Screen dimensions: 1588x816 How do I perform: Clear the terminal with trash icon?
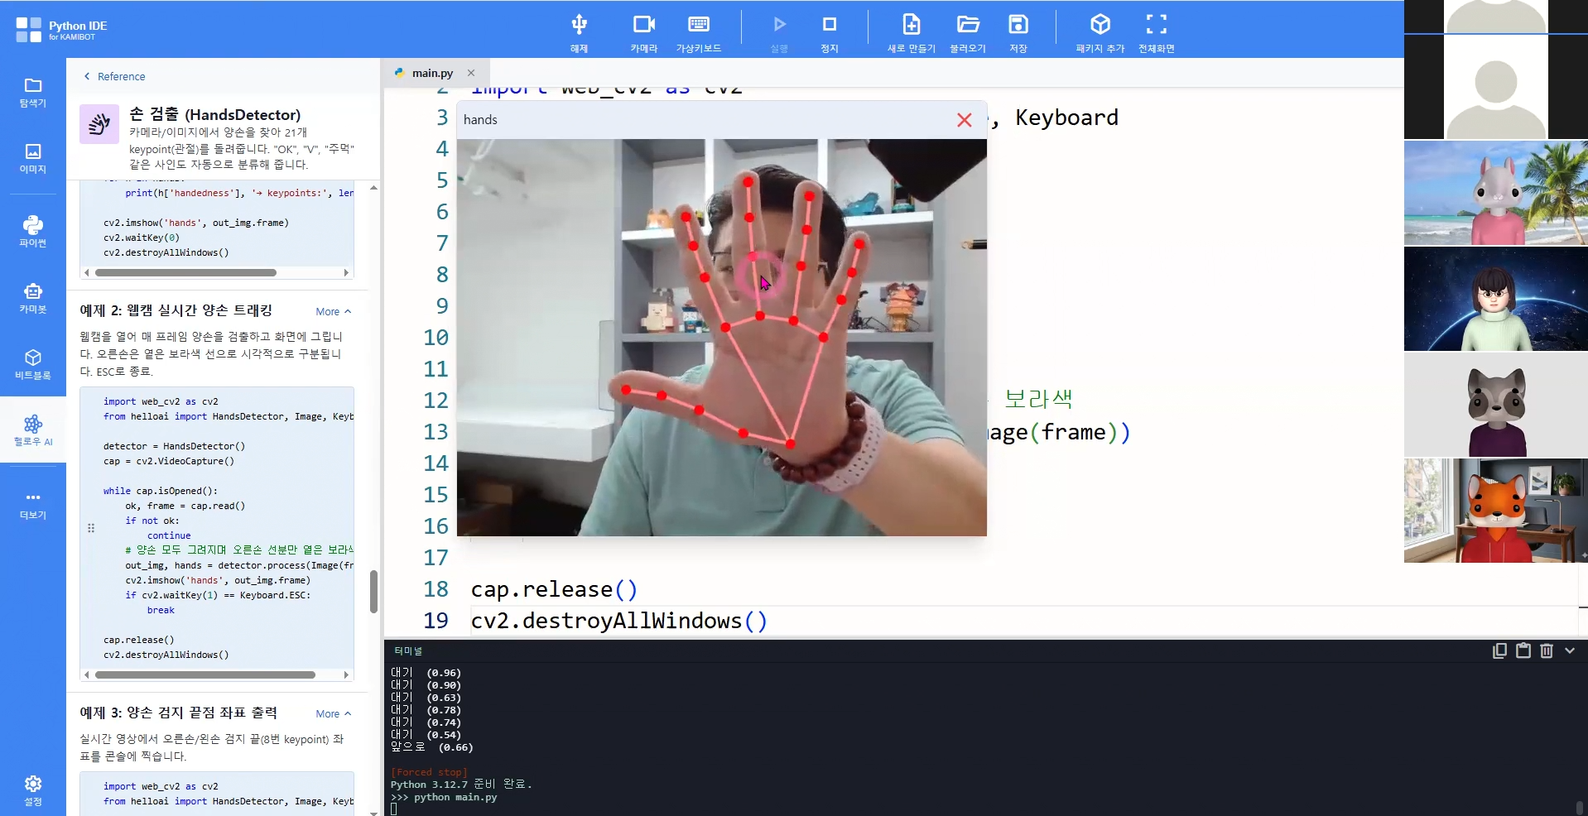coord(1547,650)
